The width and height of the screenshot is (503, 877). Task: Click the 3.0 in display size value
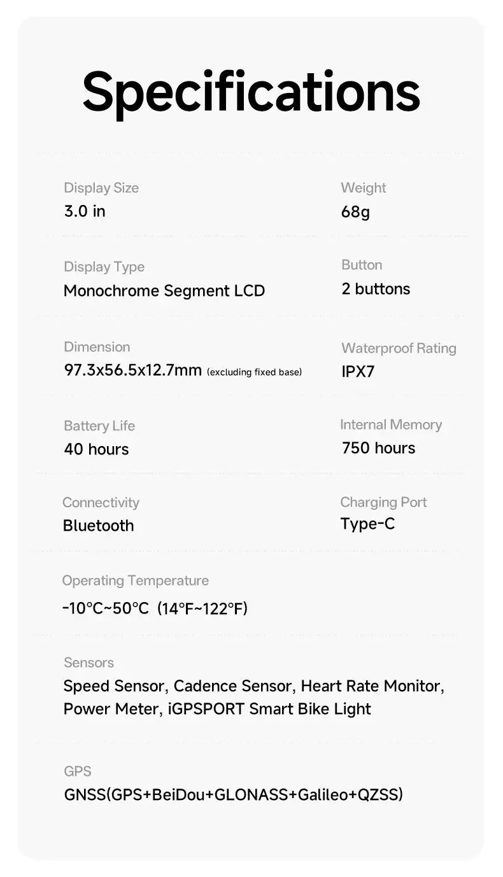click(85, 211)
